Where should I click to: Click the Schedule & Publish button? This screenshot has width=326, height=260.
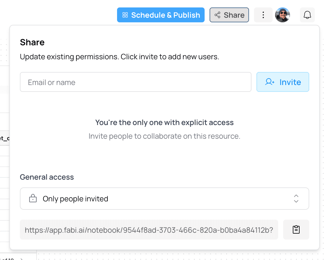coord(161,15)
